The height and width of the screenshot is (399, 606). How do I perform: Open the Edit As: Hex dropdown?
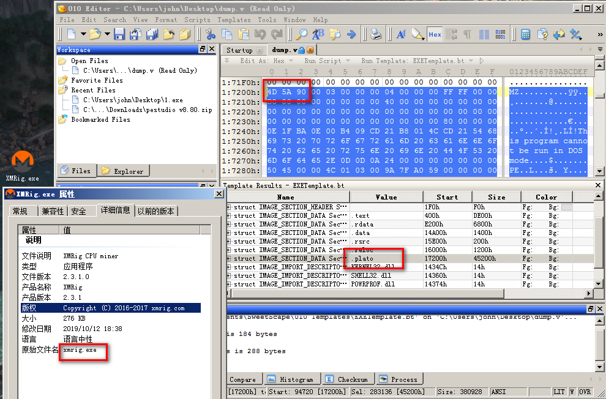[291, 61]
